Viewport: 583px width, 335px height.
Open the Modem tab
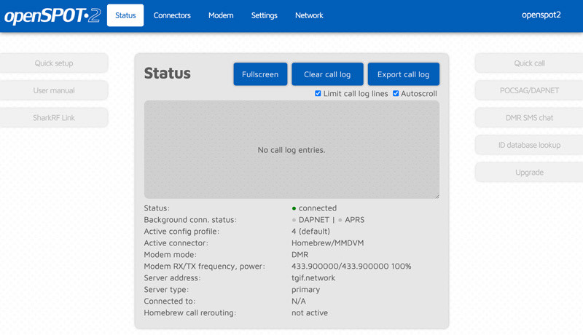221,15
